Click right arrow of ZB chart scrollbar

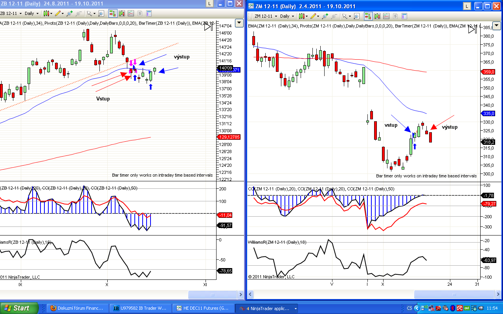pos(240,294)
